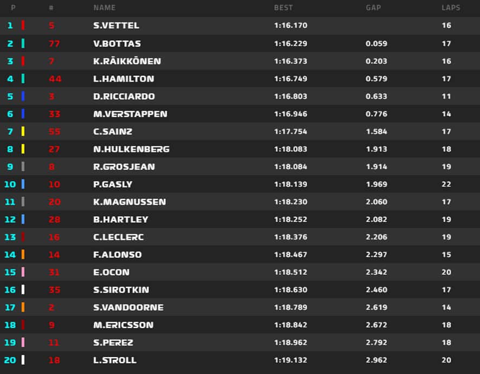480x374 pixels.
Task: Click the GAP column header
Action: pos(373,8)
